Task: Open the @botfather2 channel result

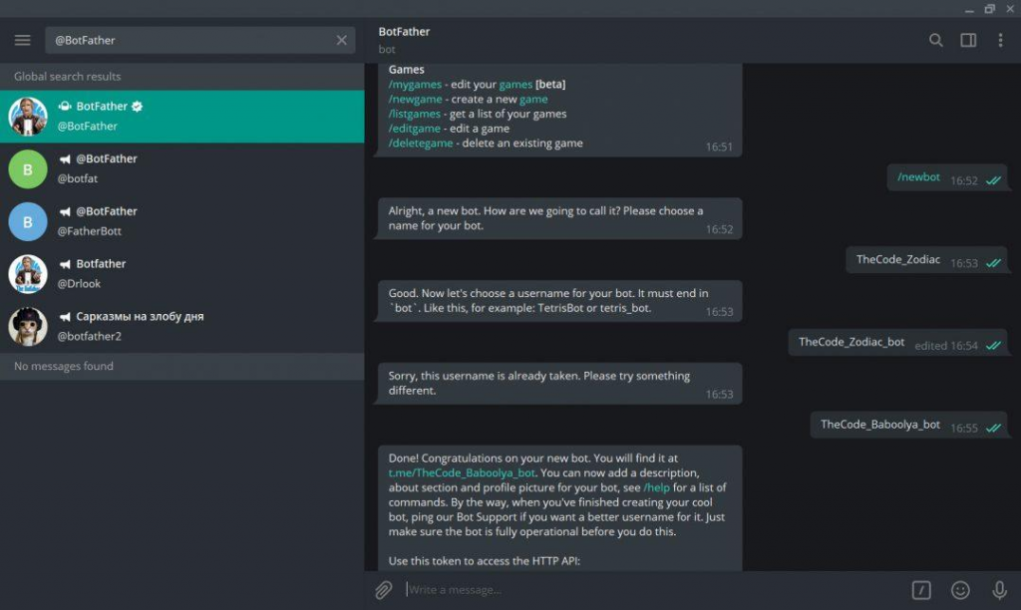Action: pyautogui.click(x=182, y=326)
